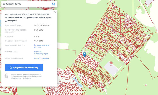Click the EGRN secured document icon
The image size is (158, 95).
point(7,76)
